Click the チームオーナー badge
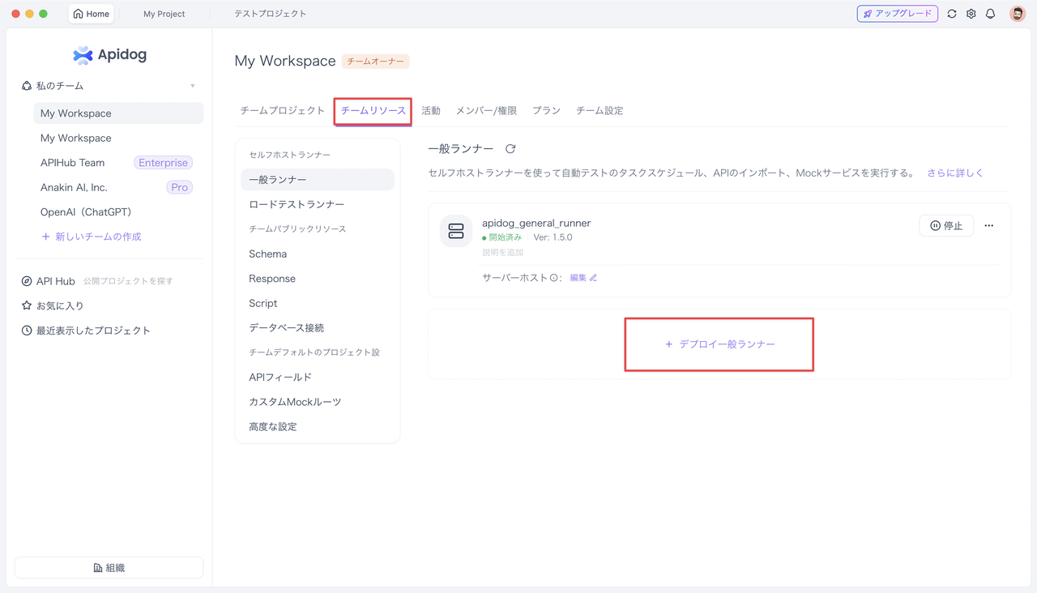 tap(376, 62)
